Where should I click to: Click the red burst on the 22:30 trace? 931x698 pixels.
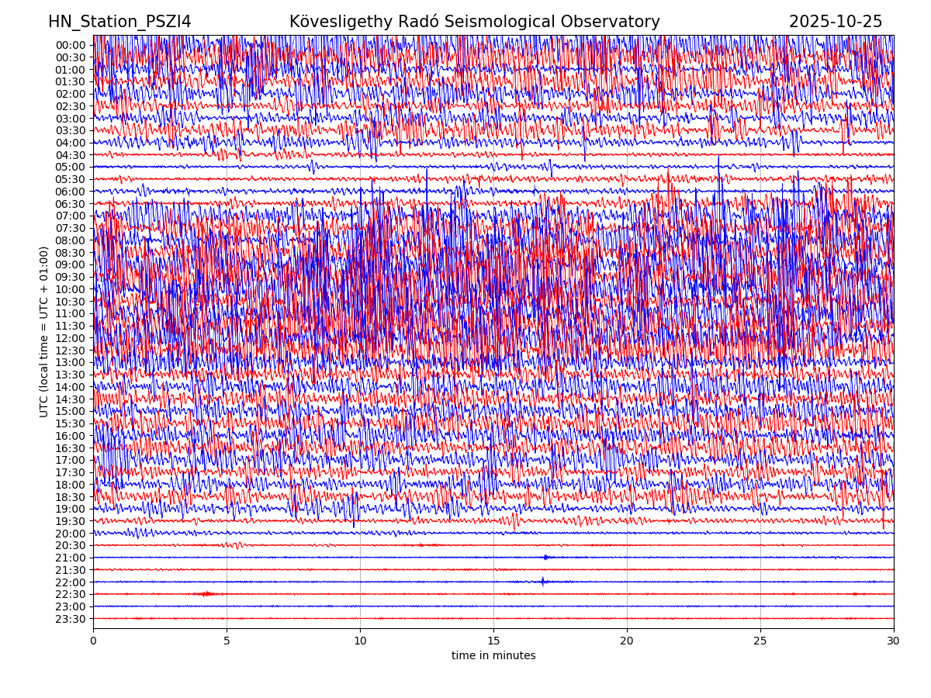tap(206, 594)
